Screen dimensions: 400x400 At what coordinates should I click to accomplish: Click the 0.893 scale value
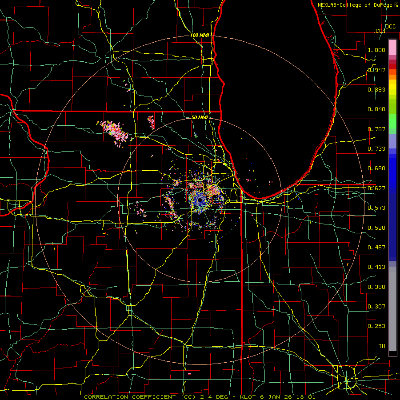tap(376, 89)
